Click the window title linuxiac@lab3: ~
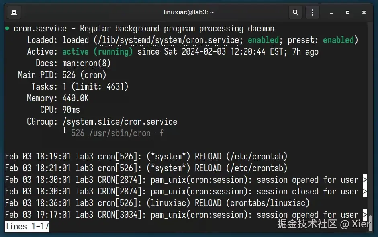The width and height of the screenshot is (378, 237). coord(189,12)
